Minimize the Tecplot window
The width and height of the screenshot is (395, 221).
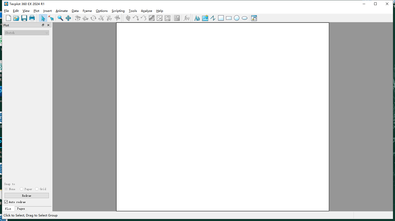364,4
